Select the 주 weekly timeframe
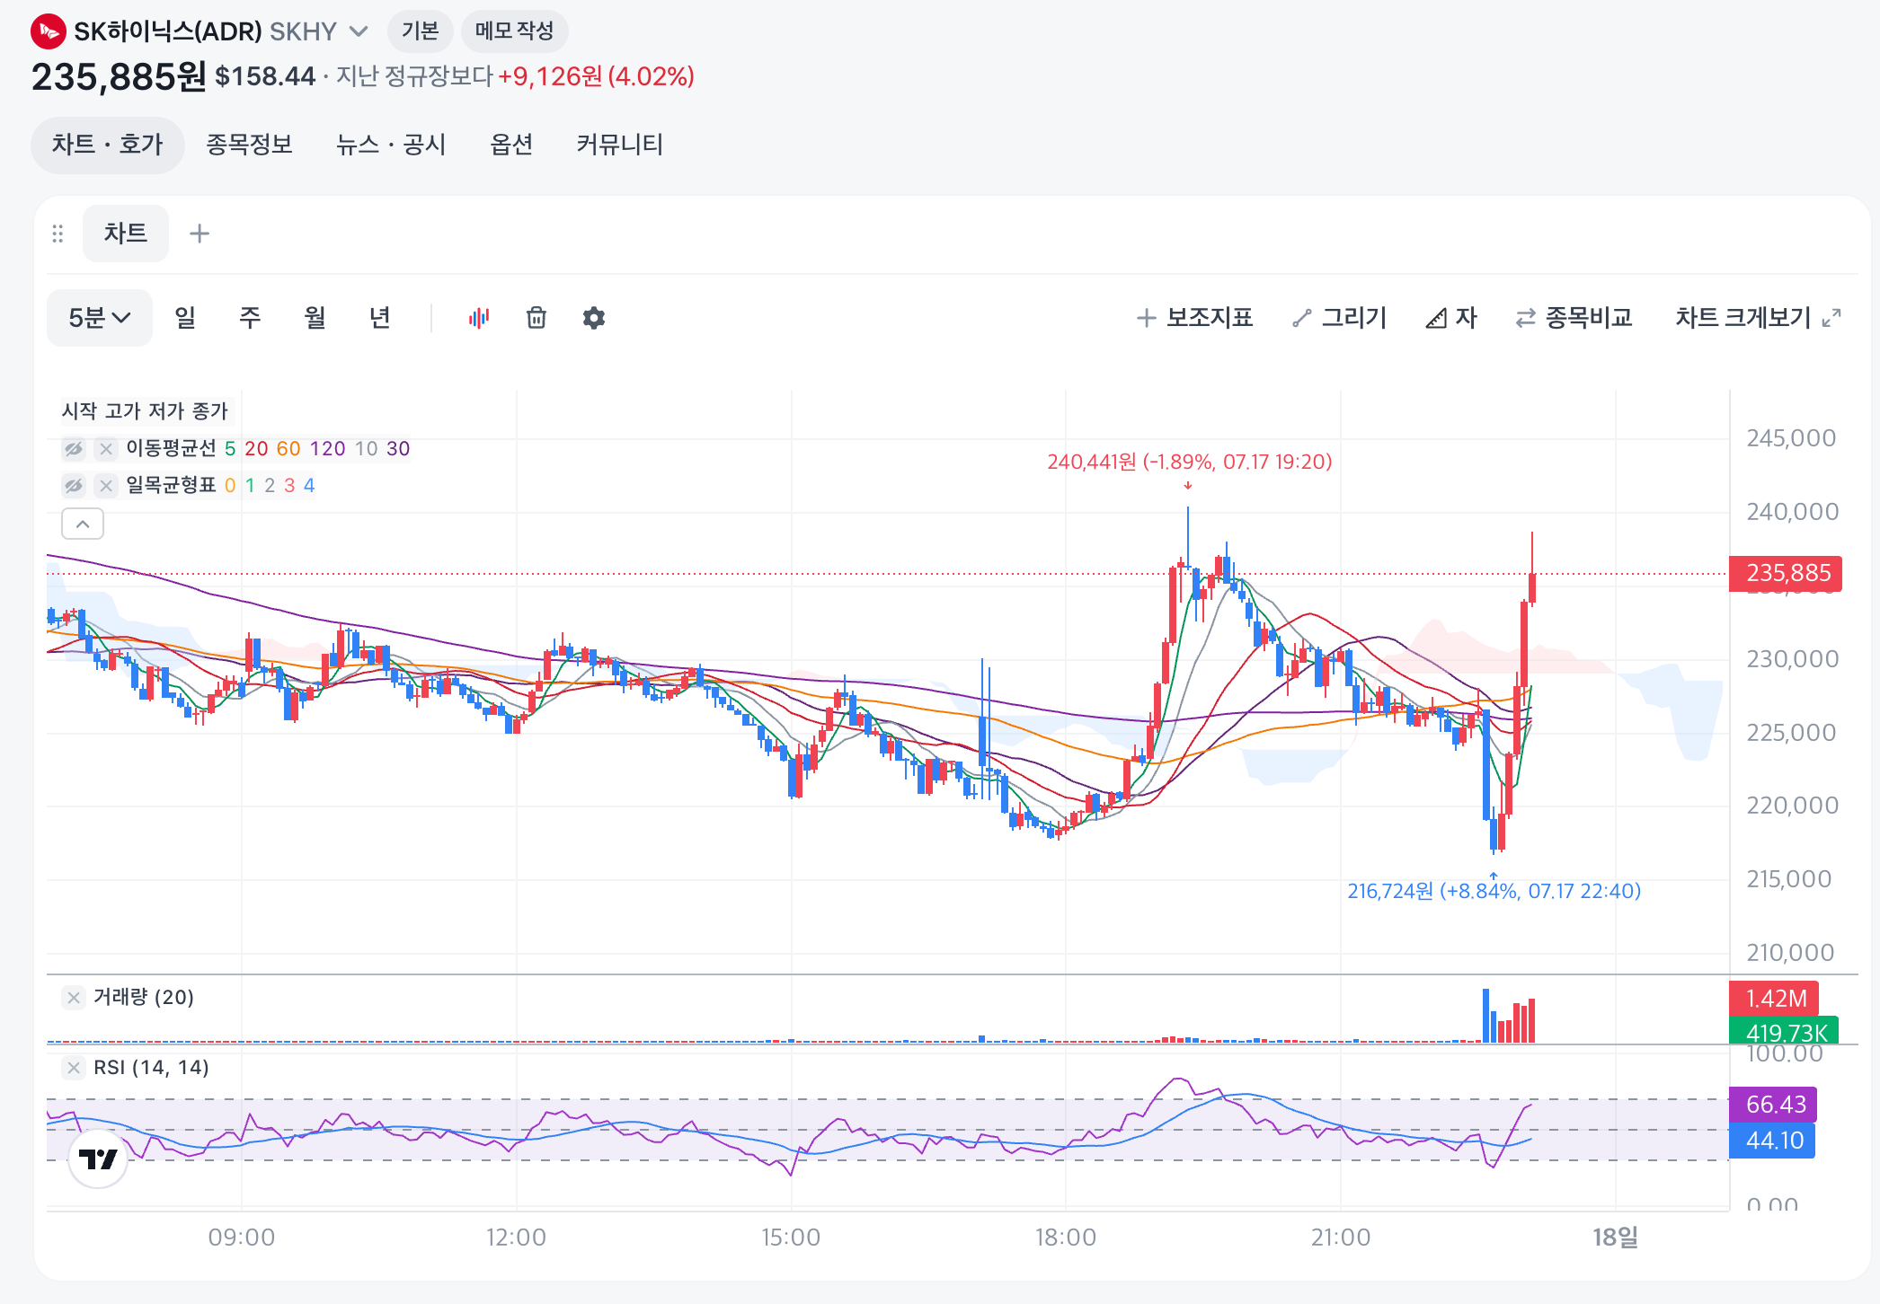Viewport: 1880px width, 1304px height. (250, 318)
